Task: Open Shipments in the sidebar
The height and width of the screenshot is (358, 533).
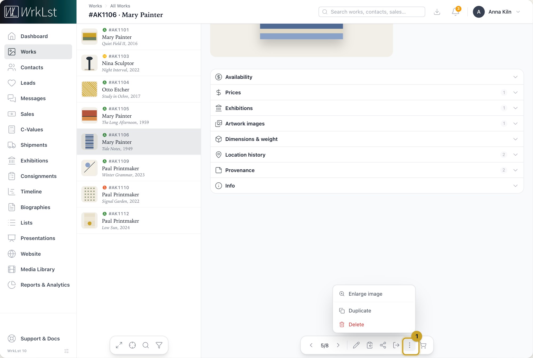Action: click(38, 145)
